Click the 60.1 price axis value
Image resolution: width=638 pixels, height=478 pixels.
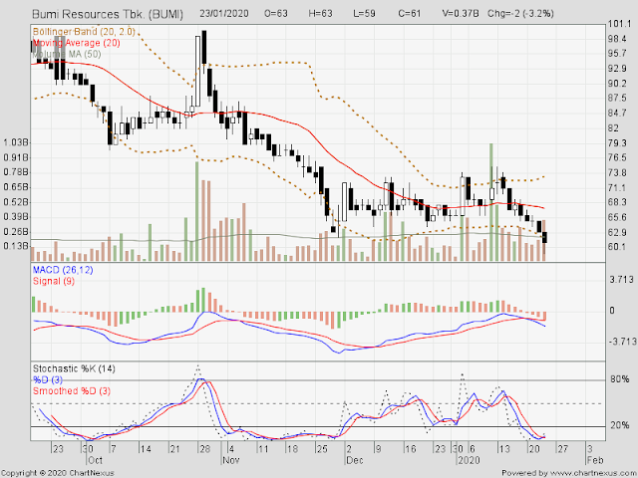coord(617,247)
